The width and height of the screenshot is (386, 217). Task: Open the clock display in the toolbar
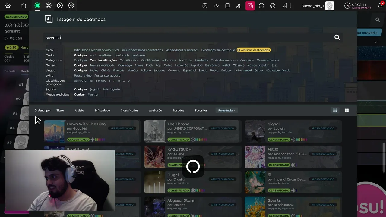coord(358,6)
